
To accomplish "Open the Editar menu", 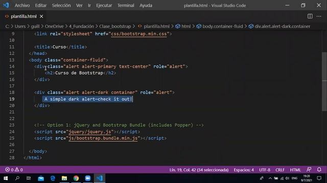I will tap(41, 6).
